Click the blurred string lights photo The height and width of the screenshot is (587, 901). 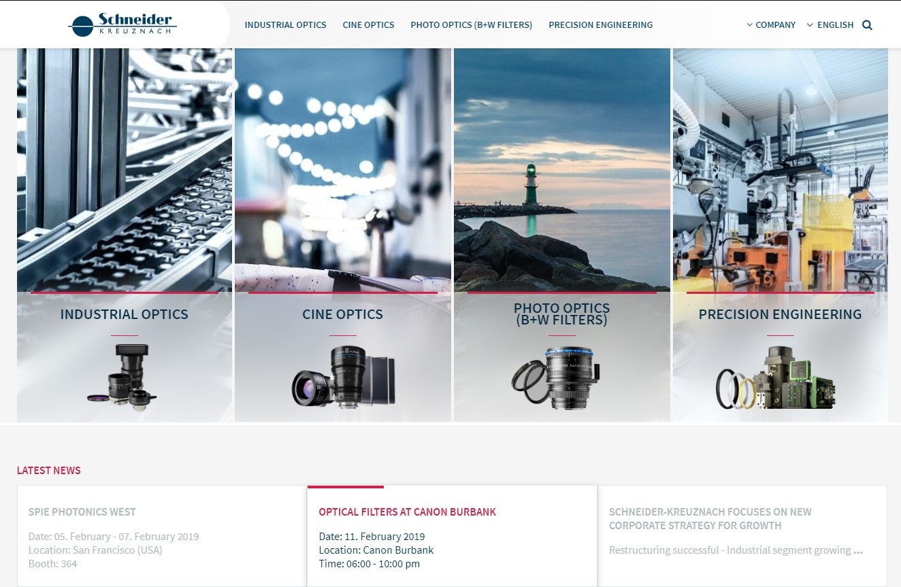(343, 170)
